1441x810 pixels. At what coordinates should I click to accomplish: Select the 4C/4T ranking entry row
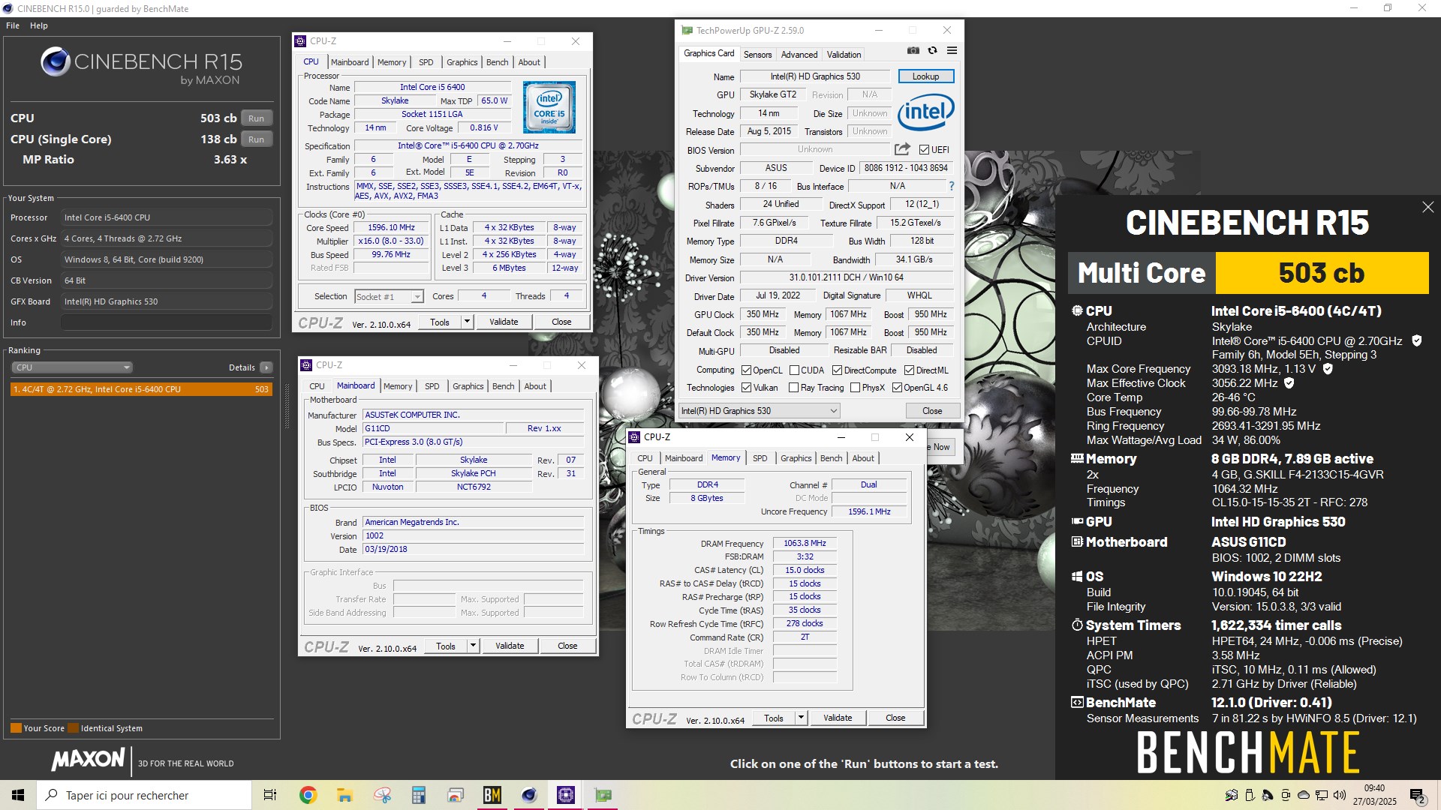point(141,389)
